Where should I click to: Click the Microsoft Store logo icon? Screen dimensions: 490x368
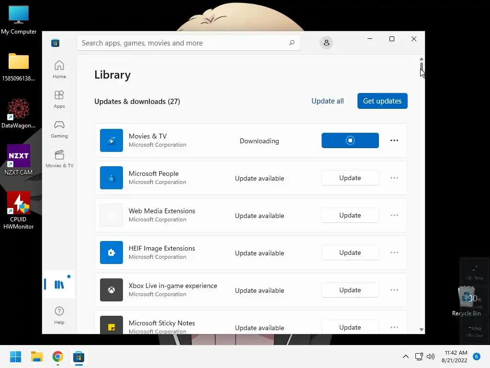click(x=56, y=43)
